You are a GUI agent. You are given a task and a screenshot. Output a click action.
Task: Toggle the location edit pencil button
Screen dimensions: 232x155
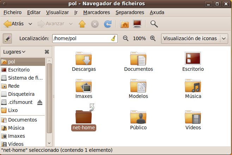pos(7,38)
